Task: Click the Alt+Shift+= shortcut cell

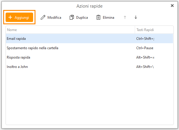Action: coord(145,57)
